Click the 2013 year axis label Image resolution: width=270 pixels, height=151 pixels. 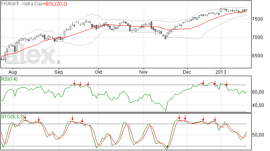point(221,72)
